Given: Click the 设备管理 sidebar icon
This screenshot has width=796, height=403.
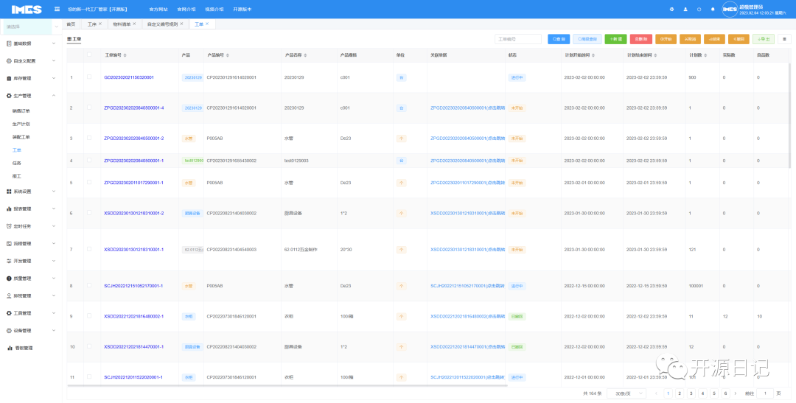Looking at the screenshot, I should coord(9,330).
